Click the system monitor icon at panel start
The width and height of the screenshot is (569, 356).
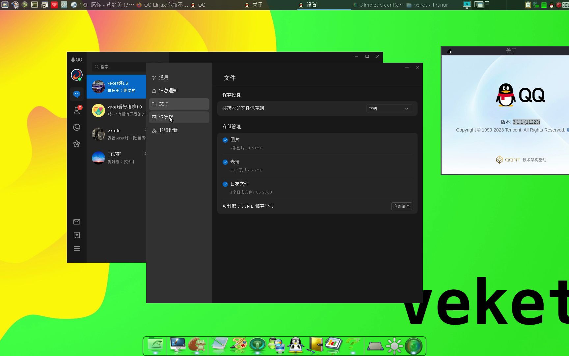(x=5, y=5)
